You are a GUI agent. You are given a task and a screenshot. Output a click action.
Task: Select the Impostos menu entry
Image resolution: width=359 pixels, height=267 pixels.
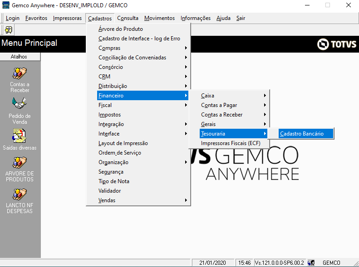[143, 115]
